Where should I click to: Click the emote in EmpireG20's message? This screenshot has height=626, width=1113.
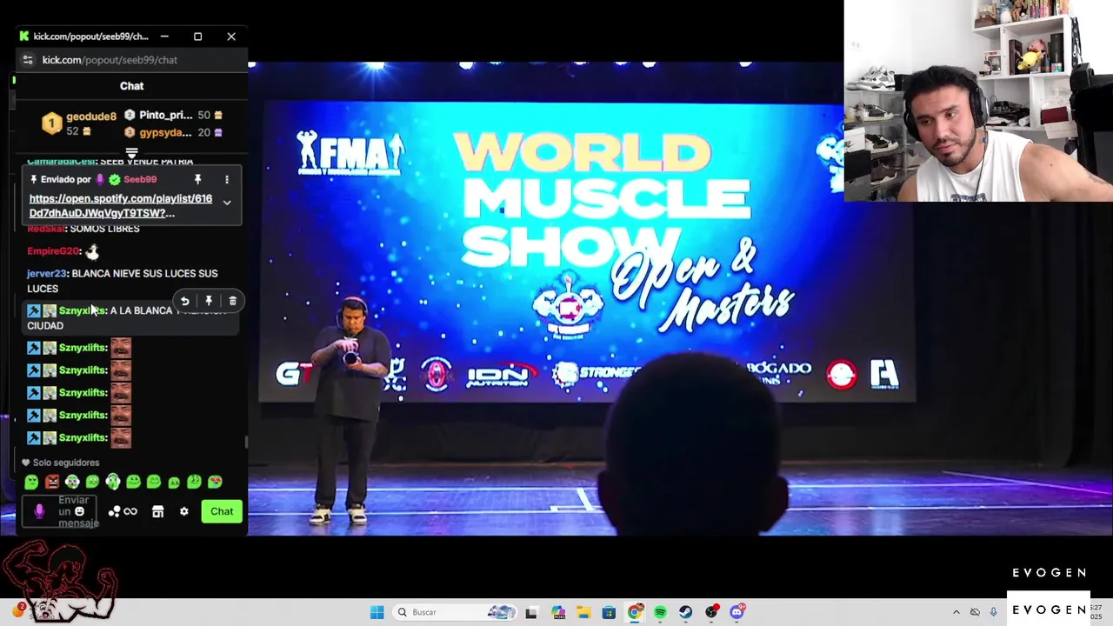(x=93, y=251)
